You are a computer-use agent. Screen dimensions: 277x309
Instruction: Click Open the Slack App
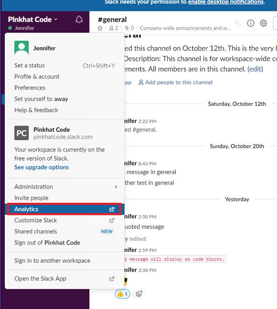tap(65, 279)
